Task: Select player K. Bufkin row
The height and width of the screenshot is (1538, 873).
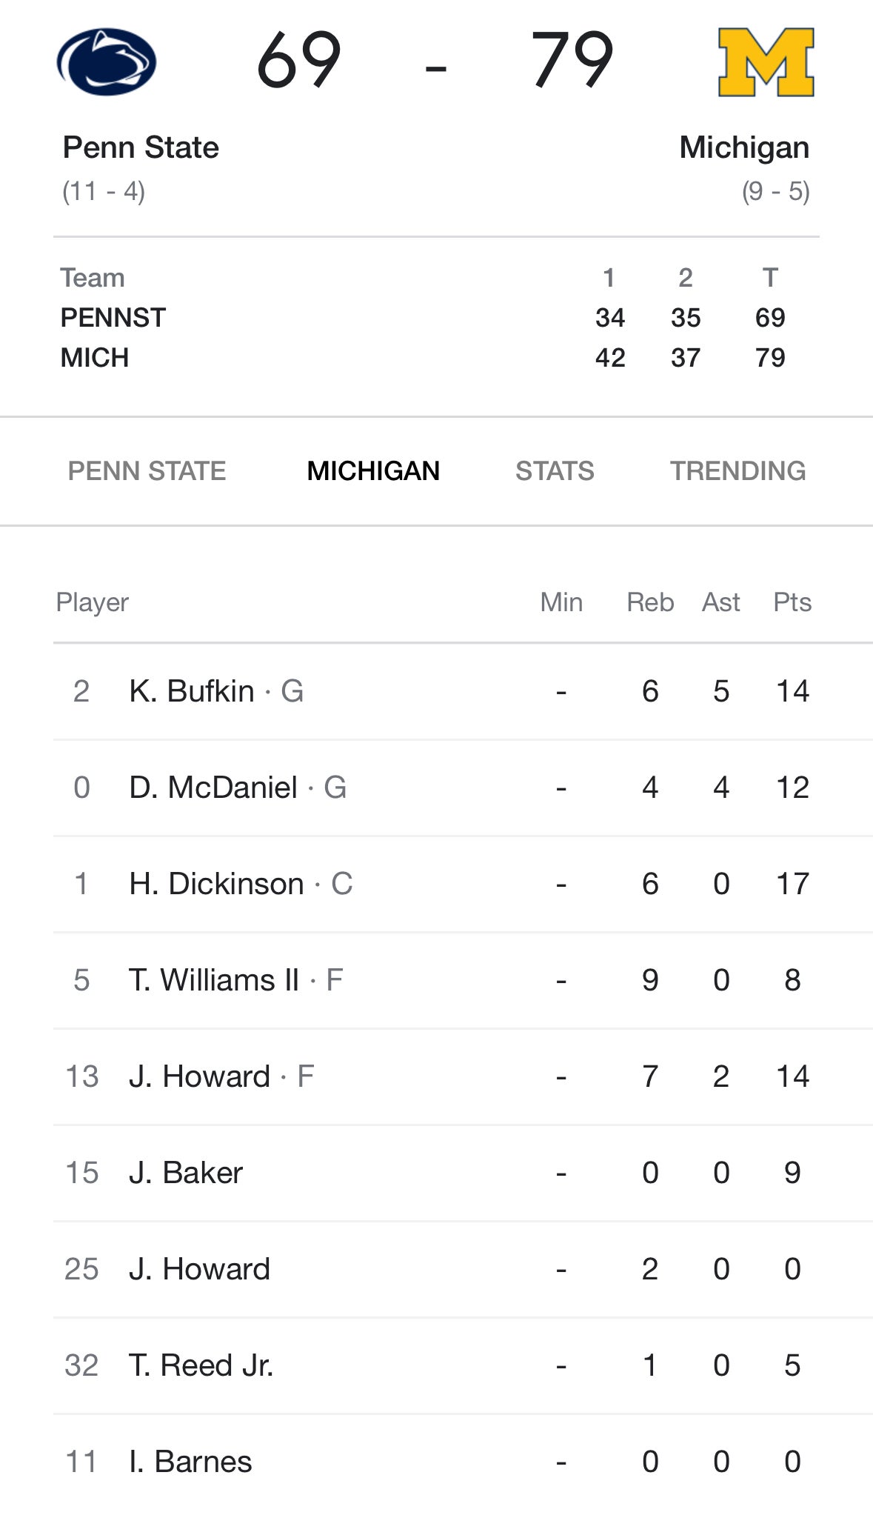Action: click(192, 691)
